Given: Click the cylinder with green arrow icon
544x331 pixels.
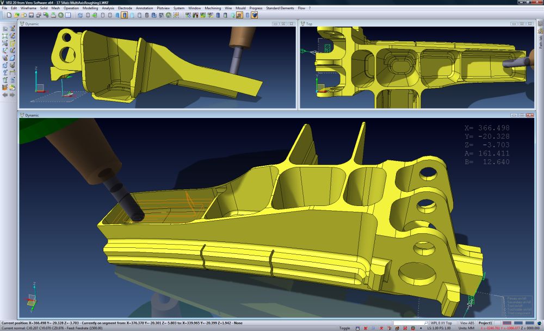Looking at the screenshot, I should 95,15.
